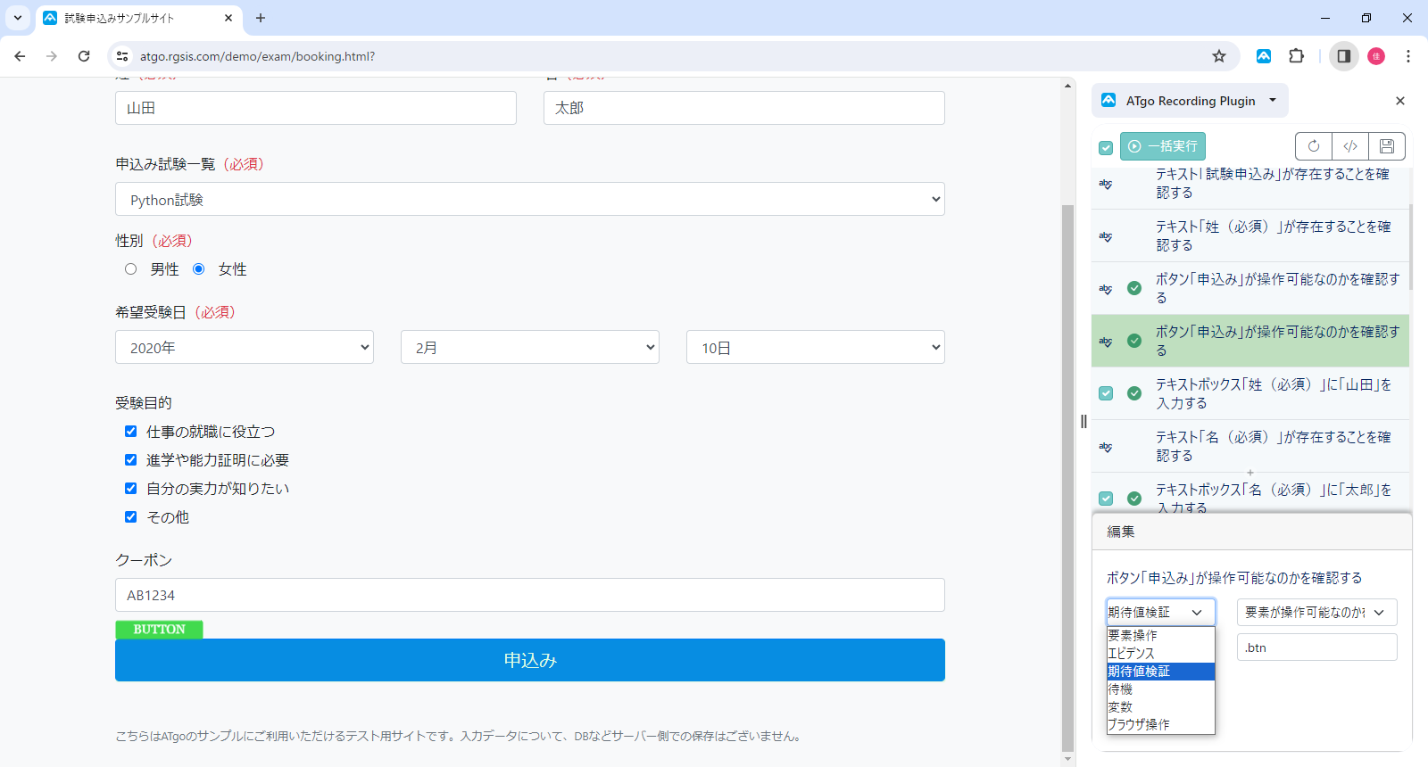The image size is (1428, 767).
Task: Select the 男性 radio button
Action: pyautogui.click(x=131, y=269)
